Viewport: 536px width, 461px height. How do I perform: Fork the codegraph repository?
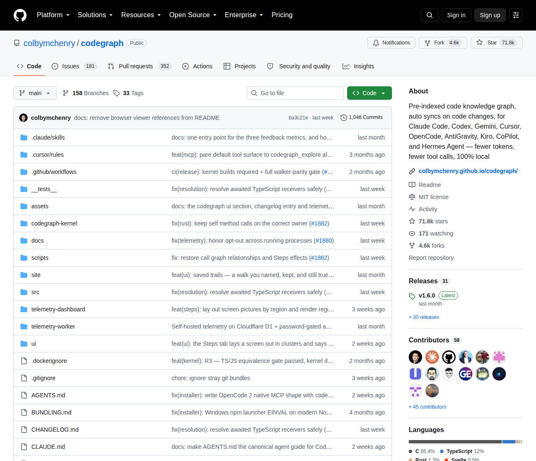click(443, 43)
